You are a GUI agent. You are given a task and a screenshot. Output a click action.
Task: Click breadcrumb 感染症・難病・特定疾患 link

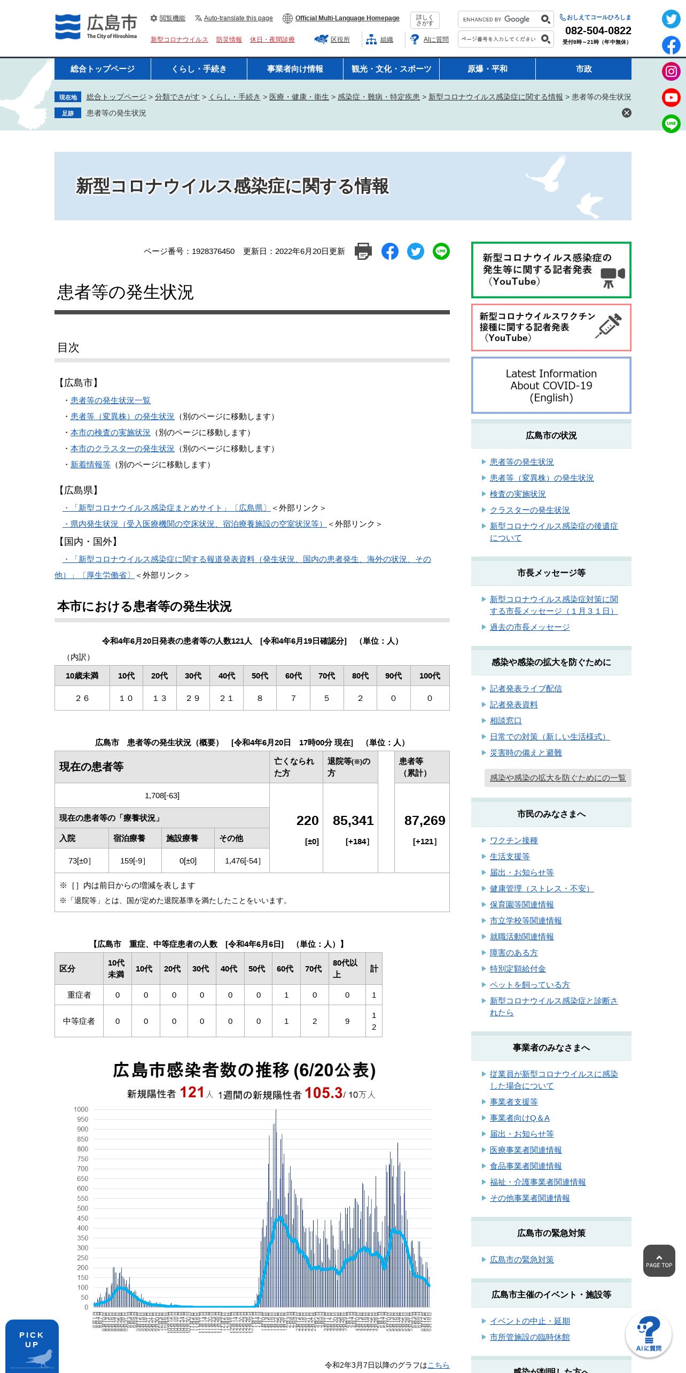(378, 97)
